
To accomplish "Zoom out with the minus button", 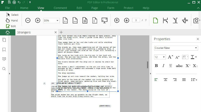I will 28,20.
